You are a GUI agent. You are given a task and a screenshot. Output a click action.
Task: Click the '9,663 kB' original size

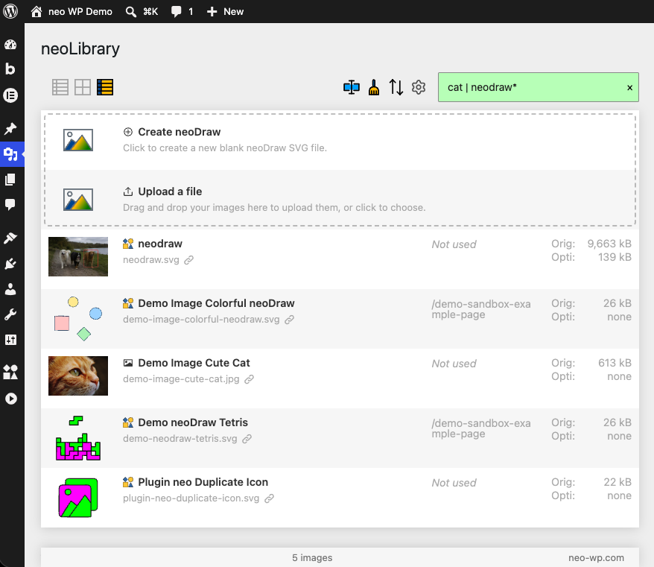pyautogui.click(x=609, y=244)
